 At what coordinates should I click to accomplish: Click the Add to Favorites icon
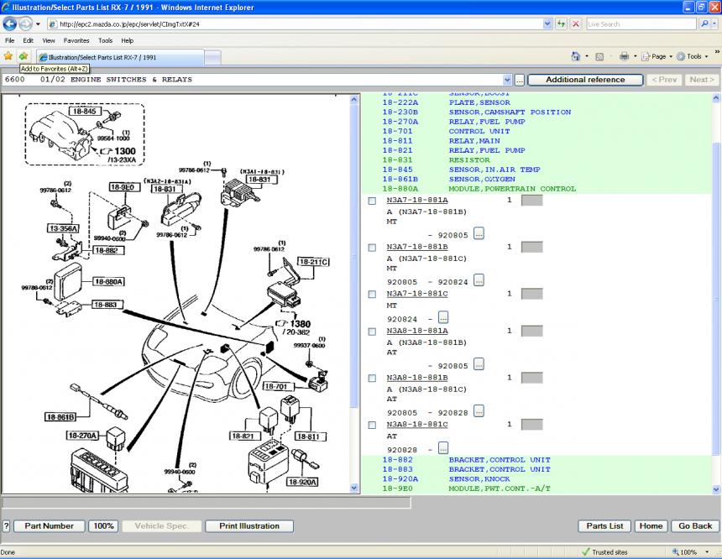(x=23, y=56)
